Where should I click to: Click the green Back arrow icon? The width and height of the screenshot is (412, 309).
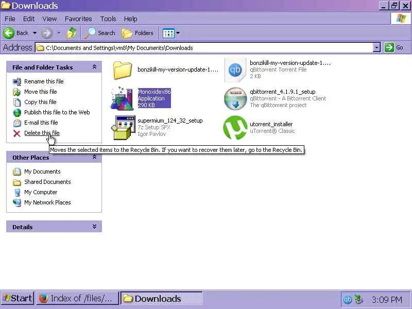click(8, 33)
